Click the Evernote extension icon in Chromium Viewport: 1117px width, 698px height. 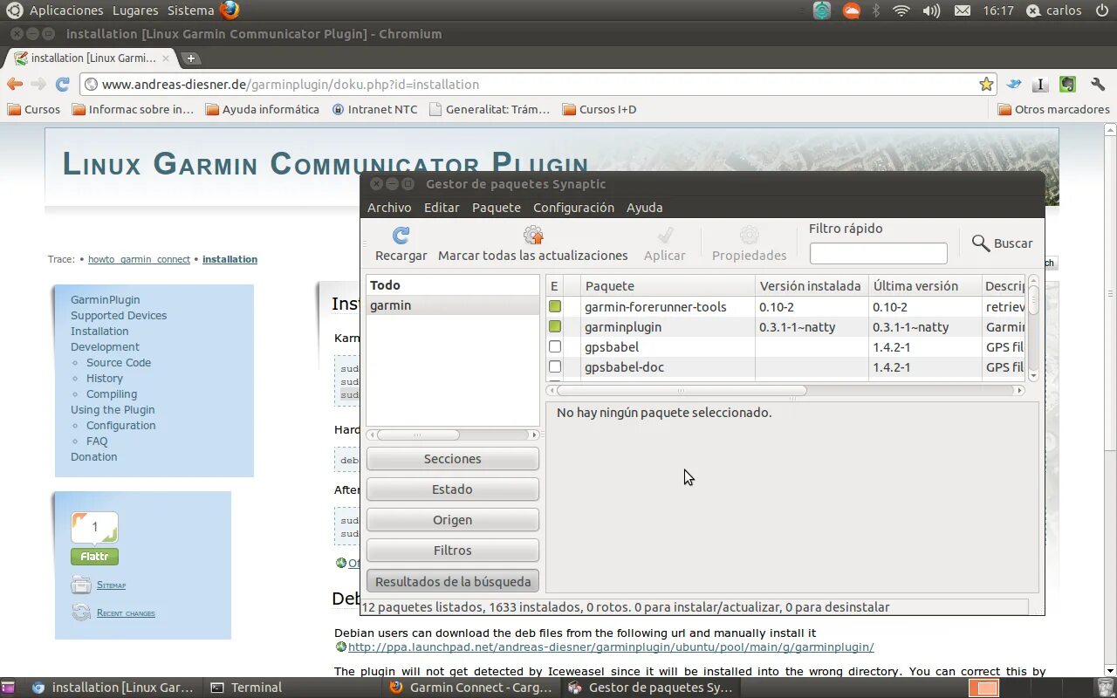(1067, 85)
